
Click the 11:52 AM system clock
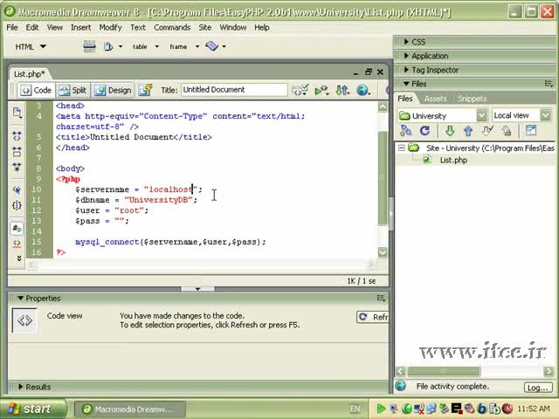[534, 409]
